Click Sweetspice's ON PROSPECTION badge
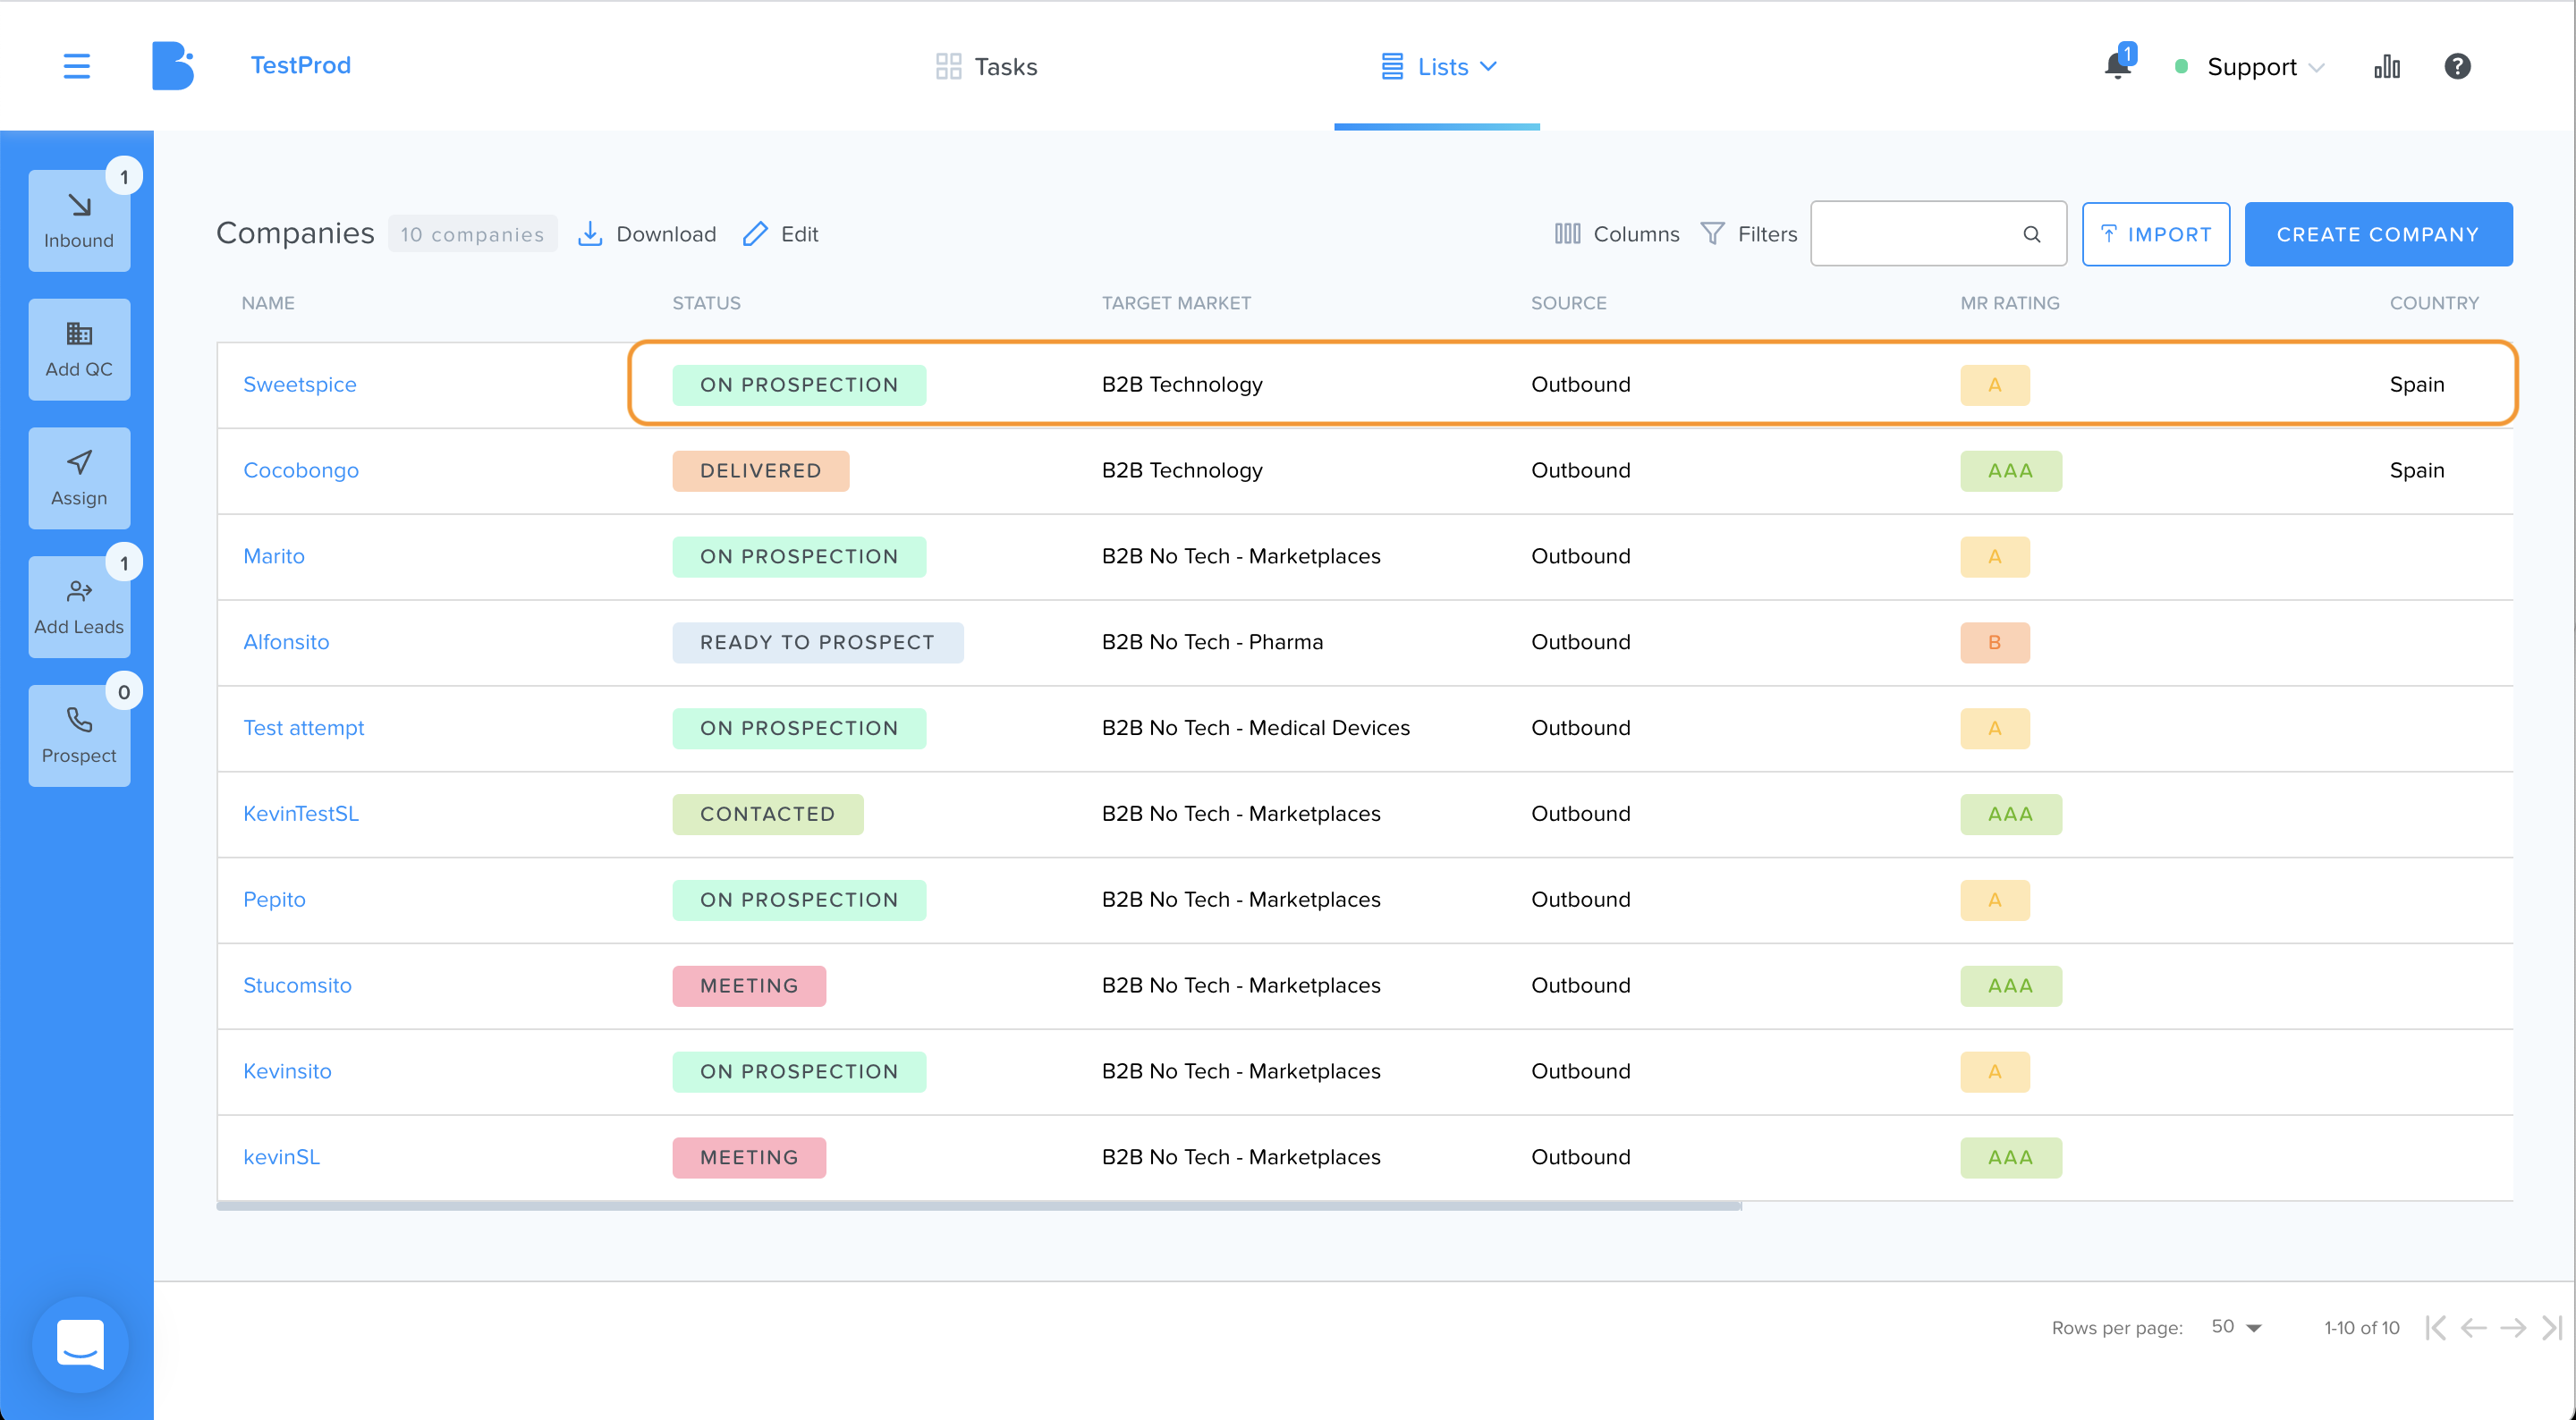This screenshot has height=1420, width=2576. click(x=799, y=385)
